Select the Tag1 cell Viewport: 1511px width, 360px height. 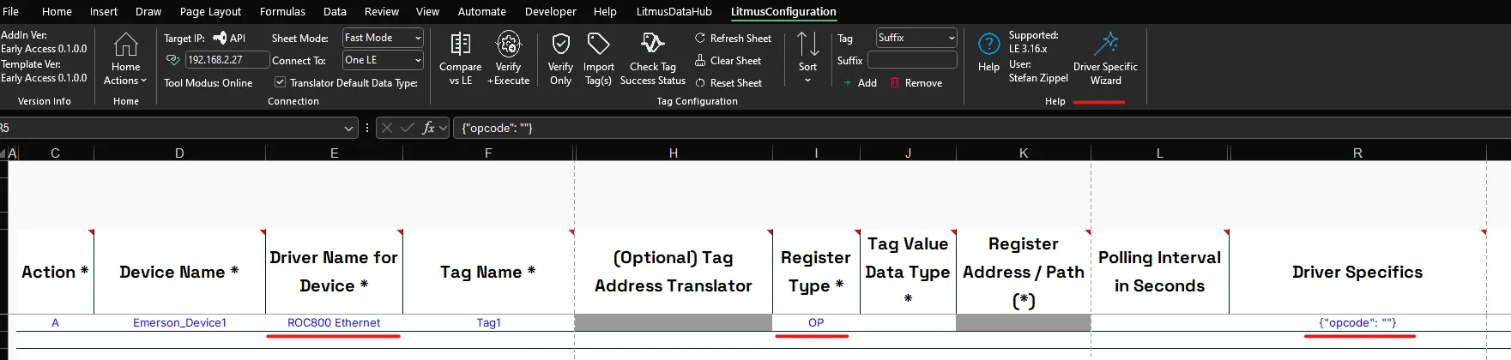click(488, 322)
